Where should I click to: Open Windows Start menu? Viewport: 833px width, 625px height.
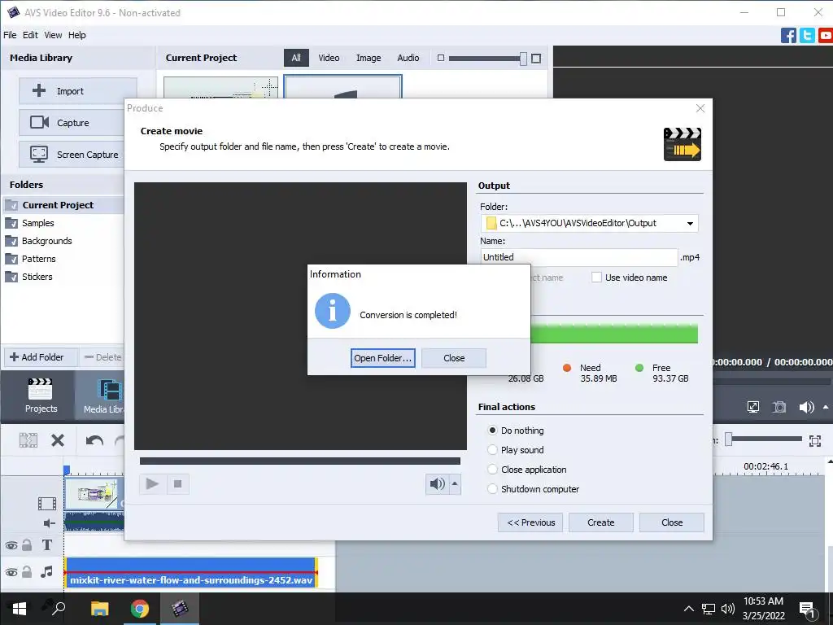tap(20, 609)
